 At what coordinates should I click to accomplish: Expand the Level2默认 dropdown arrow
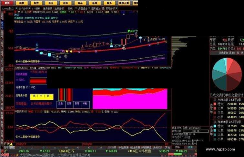point(16,8)
